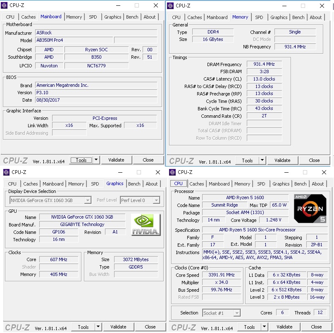Click Multiplier x 34.0 value
Screen dimensions: 334x333
pos(222,282)
